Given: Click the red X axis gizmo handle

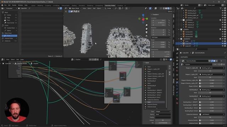Looking at the screenshot, I should [x=143, y=19].
